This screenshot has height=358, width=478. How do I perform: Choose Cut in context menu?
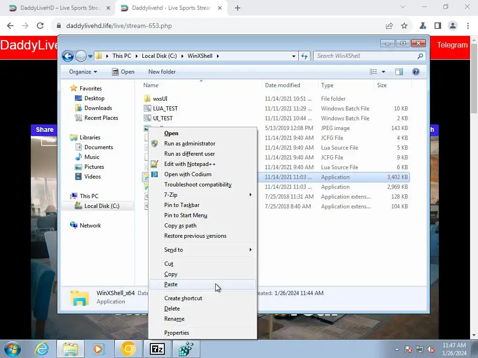coord(203,264)
